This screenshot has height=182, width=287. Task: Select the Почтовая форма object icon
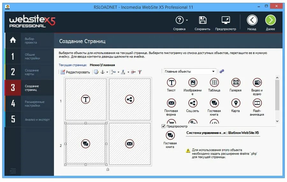[171, 103]
